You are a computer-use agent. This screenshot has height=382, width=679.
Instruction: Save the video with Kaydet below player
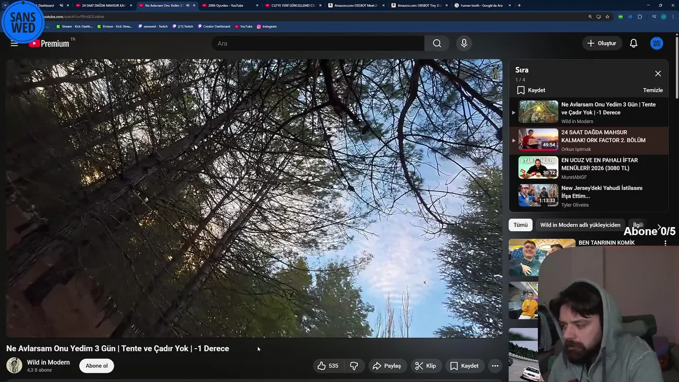[x=464, y=366]
